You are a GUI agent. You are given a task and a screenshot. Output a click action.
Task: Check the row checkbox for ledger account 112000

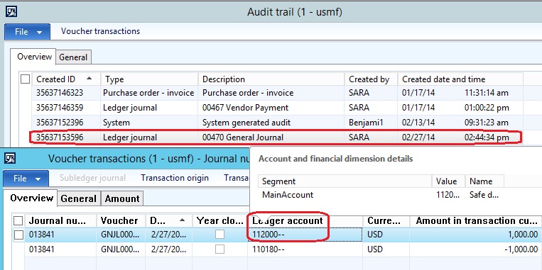click(x=18, y=235)
